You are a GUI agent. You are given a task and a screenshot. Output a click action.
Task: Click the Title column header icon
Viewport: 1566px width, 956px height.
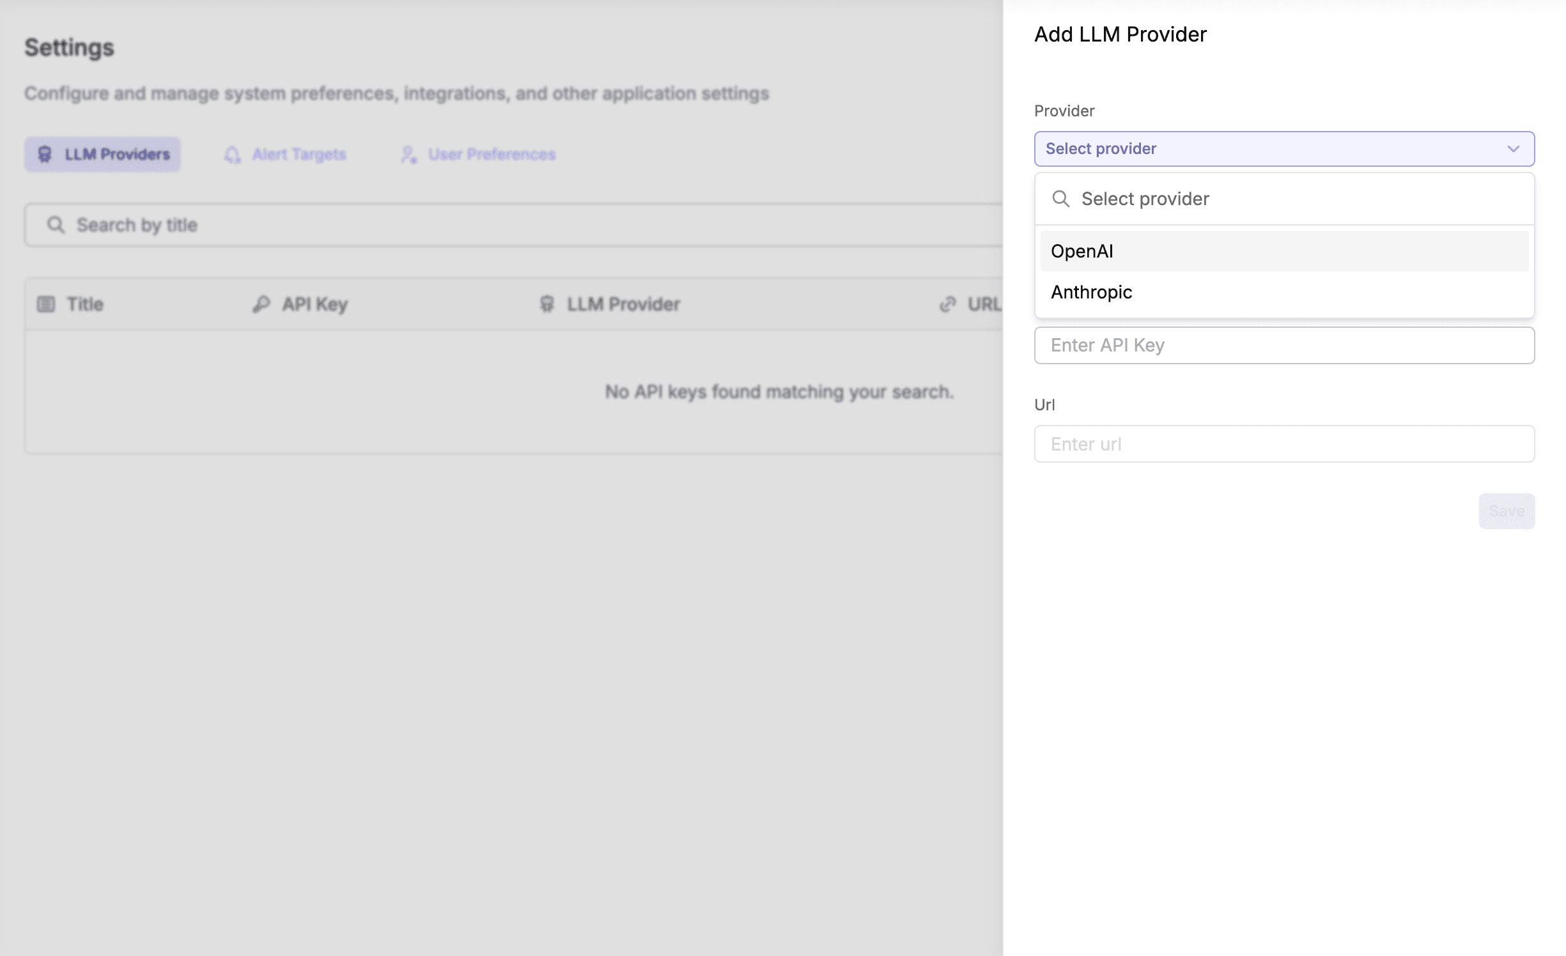(x=46, y=304)
